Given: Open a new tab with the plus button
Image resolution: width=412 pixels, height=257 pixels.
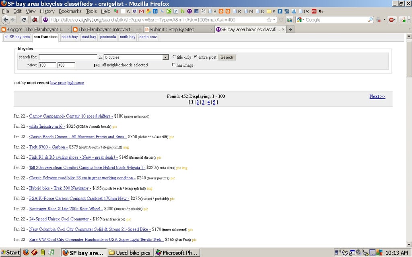Looking at the screenshot, I should [290, 29].
